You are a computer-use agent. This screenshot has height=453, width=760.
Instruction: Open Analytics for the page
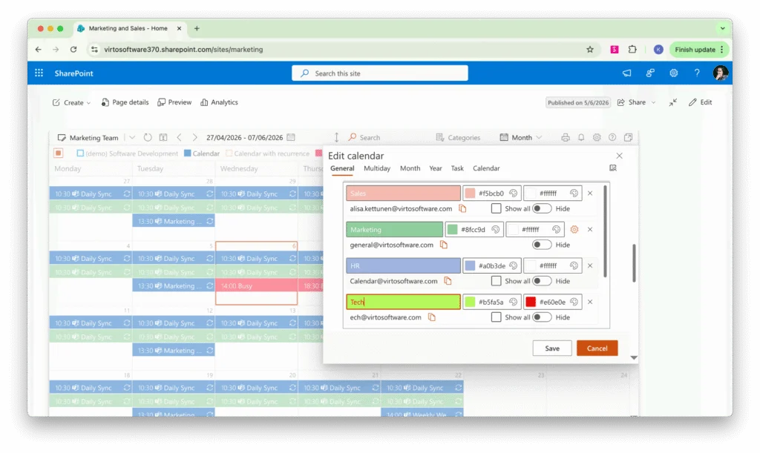[x=219, y=102]
